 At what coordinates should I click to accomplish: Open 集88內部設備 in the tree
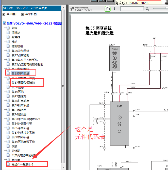[x=20, y=137]
